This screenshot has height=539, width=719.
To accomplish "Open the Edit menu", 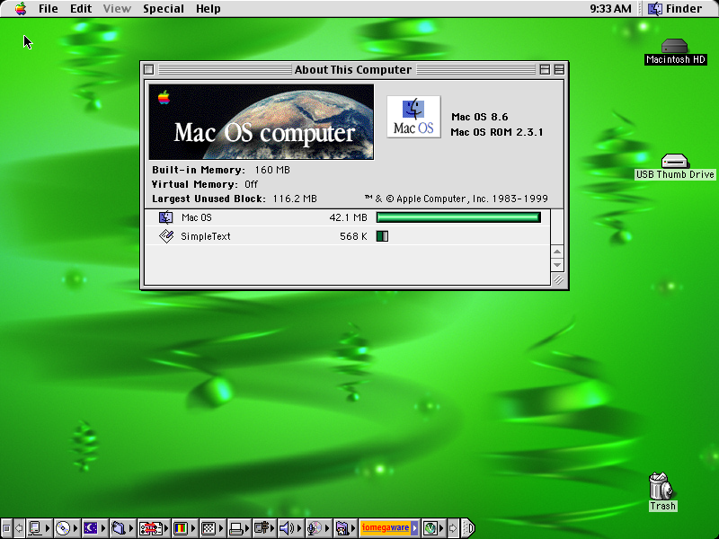I will pos(81,9).
